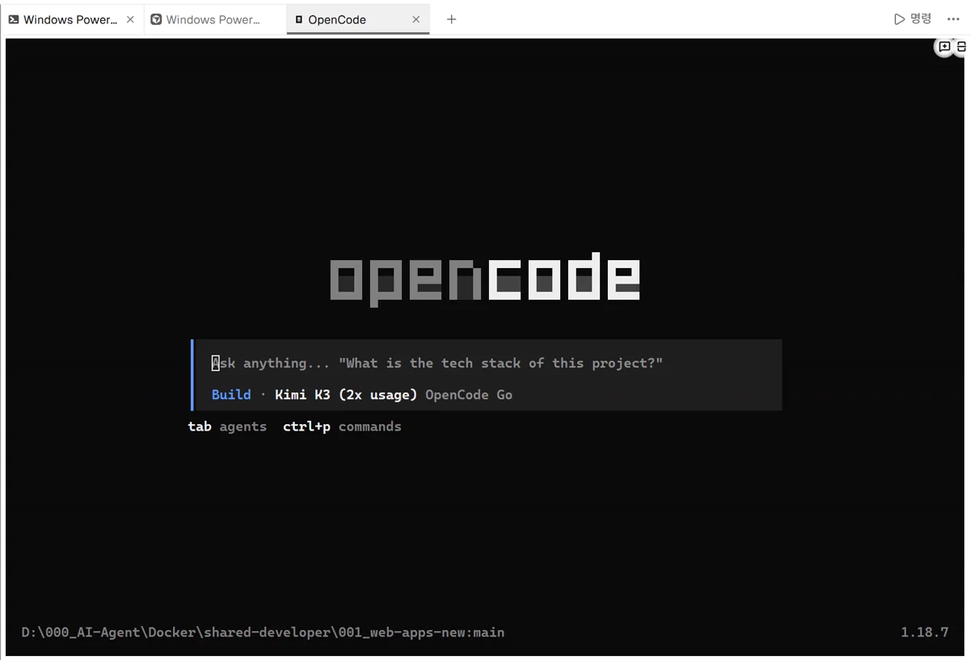Click the opencode pixel logo
The image size is (970, 660).
485,280
